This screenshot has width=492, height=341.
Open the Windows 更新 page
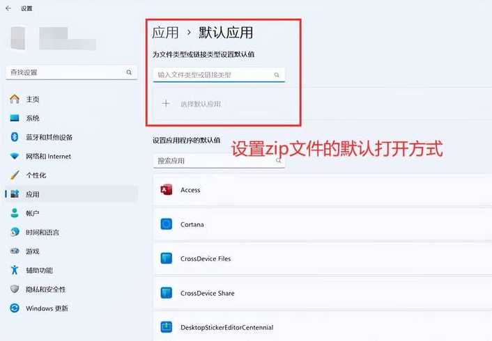point(72,308)
